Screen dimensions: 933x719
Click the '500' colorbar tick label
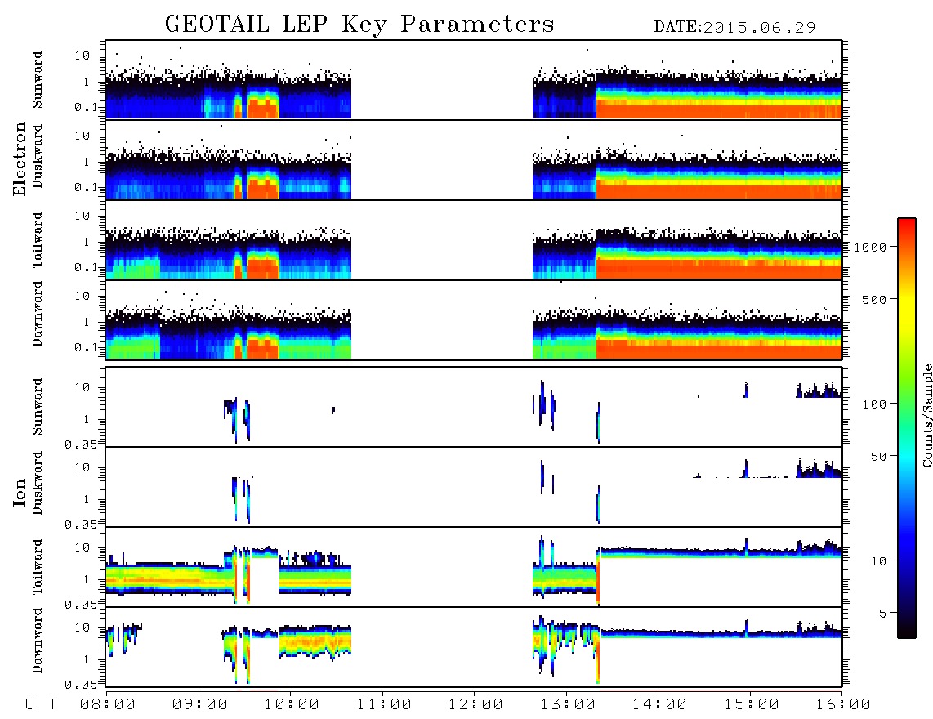click(875, 299)
